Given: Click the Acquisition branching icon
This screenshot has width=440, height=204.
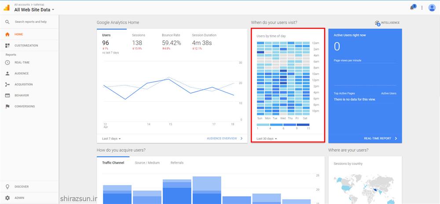Looking at the screenshot, I should point(7,84).
